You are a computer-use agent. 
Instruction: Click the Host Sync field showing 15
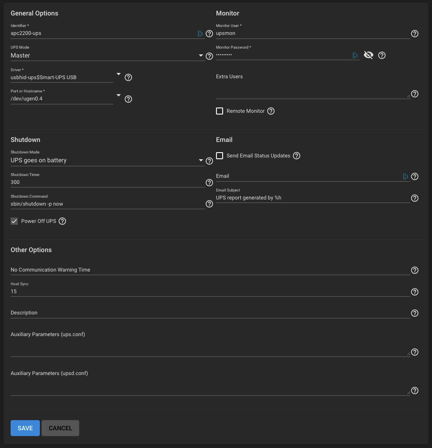210,291
